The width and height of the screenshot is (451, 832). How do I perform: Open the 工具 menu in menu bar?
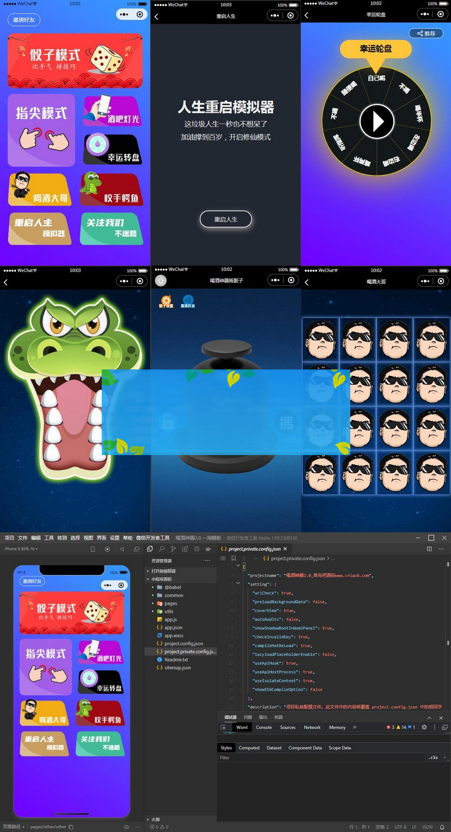click(x=49, y=538)
